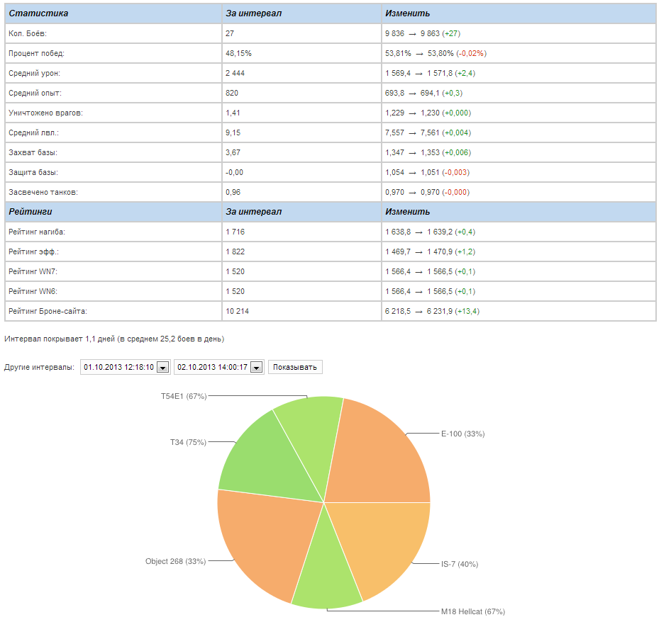The height and width of the screenshot is (622, 671).
Task: Click the Средний урон interval value 2 444
Action: [x=235, y=73]
